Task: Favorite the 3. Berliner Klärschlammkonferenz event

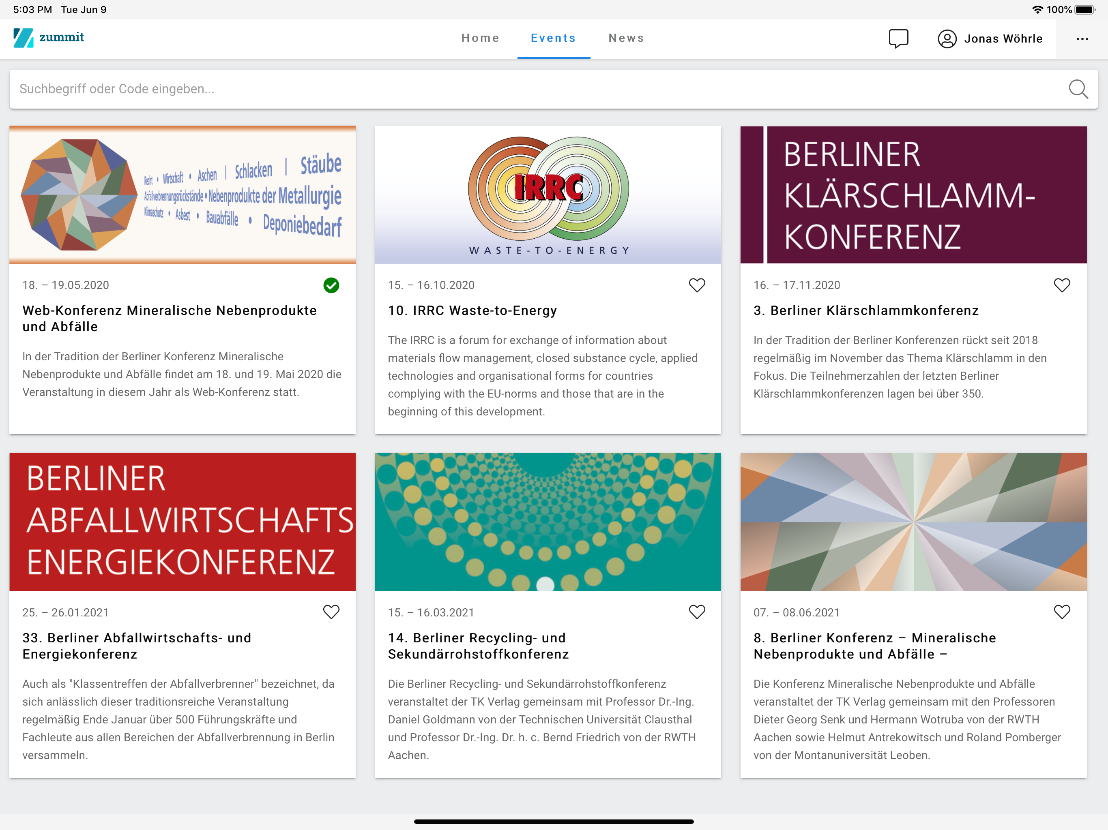Action: (1062, 285)
